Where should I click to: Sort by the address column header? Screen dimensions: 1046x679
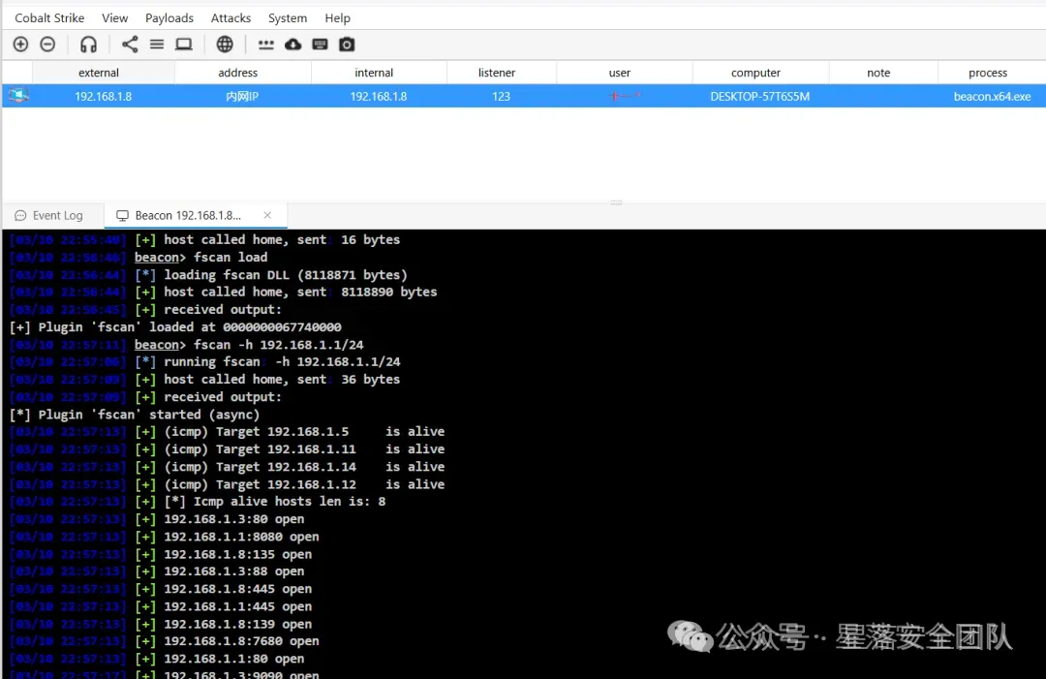[x=237, y=73]
